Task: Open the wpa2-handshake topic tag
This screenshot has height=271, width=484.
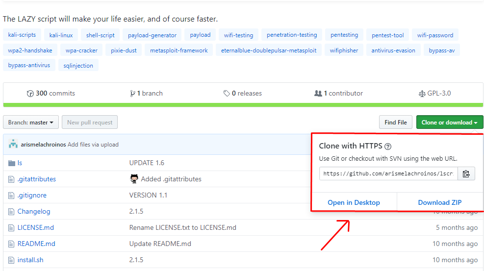Action: click(30, 50)
